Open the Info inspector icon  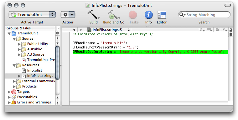point(148,15)
